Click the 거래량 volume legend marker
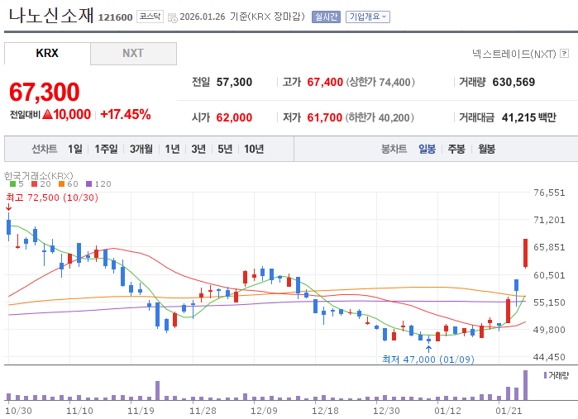 pos(545,375)
